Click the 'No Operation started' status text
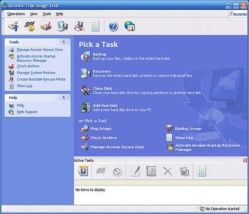This screenshot has width=249, height=214. pos(223,209)
